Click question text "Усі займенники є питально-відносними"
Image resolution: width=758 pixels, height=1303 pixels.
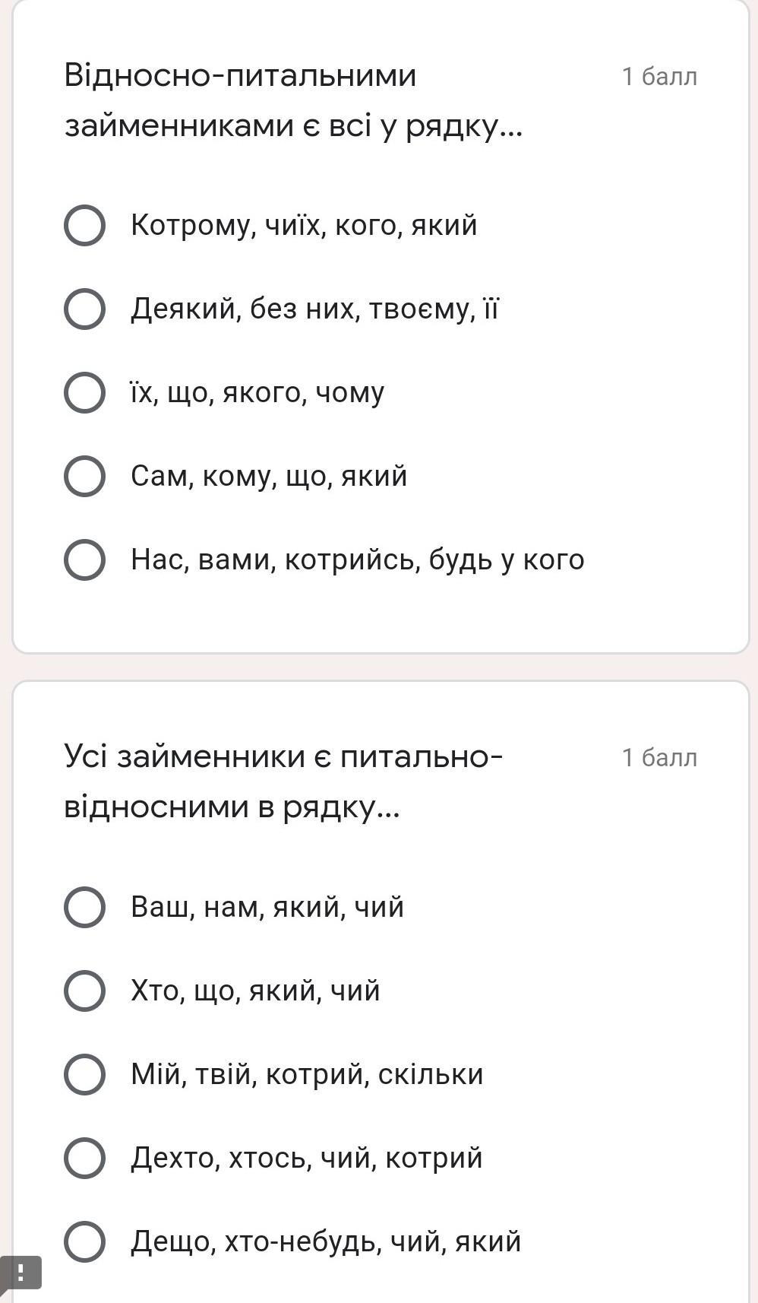tap(283, 781)
